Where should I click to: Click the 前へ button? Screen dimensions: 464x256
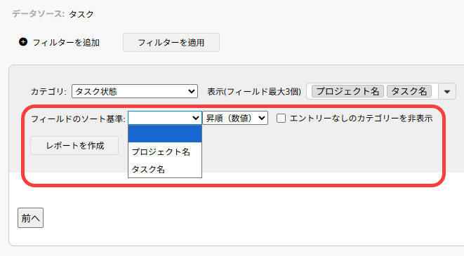[30, 218]
